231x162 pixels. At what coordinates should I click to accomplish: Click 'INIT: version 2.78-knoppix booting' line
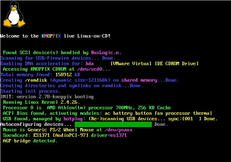click(x=47, y=97)
